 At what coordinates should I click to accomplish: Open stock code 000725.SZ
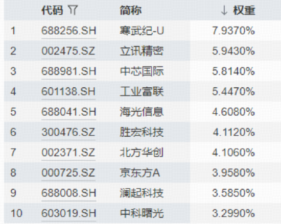[x=68, y=172]
